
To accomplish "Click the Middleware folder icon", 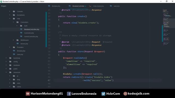I will click(17, 40).
